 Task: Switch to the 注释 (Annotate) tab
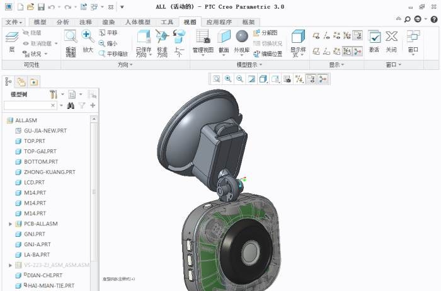tap(86, 22)
